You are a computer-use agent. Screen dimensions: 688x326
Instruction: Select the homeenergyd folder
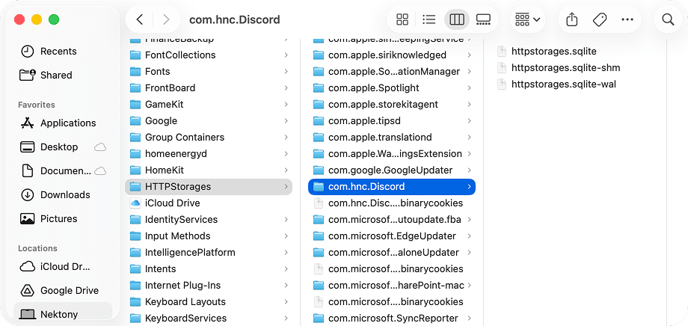[209, 153]
